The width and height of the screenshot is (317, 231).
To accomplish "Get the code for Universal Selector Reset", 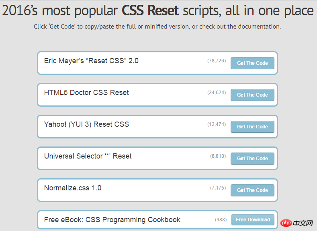I will (252, 159).
